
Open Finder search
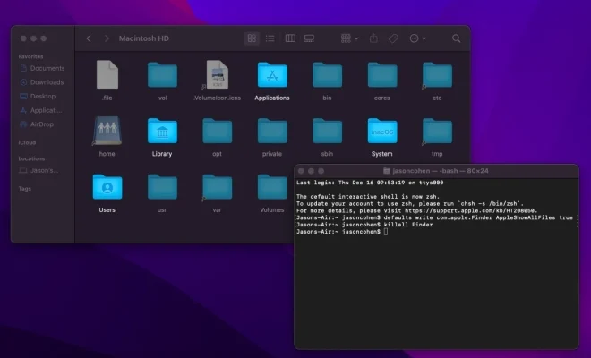(457, 38)
